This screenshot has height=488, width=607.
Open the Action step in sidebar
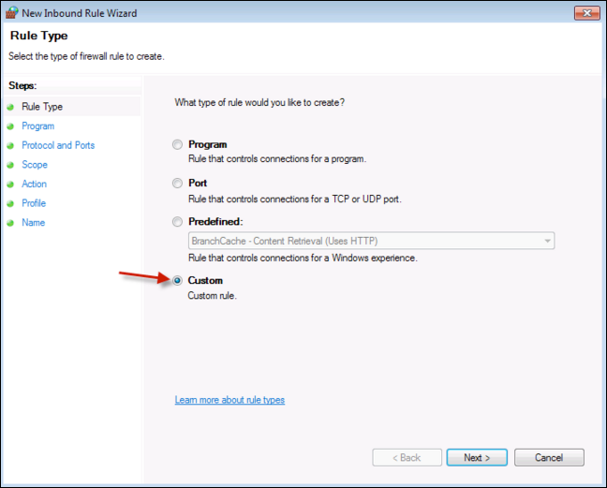click(x=35, y=185)
